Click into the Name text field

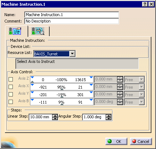tap(72, 15)
